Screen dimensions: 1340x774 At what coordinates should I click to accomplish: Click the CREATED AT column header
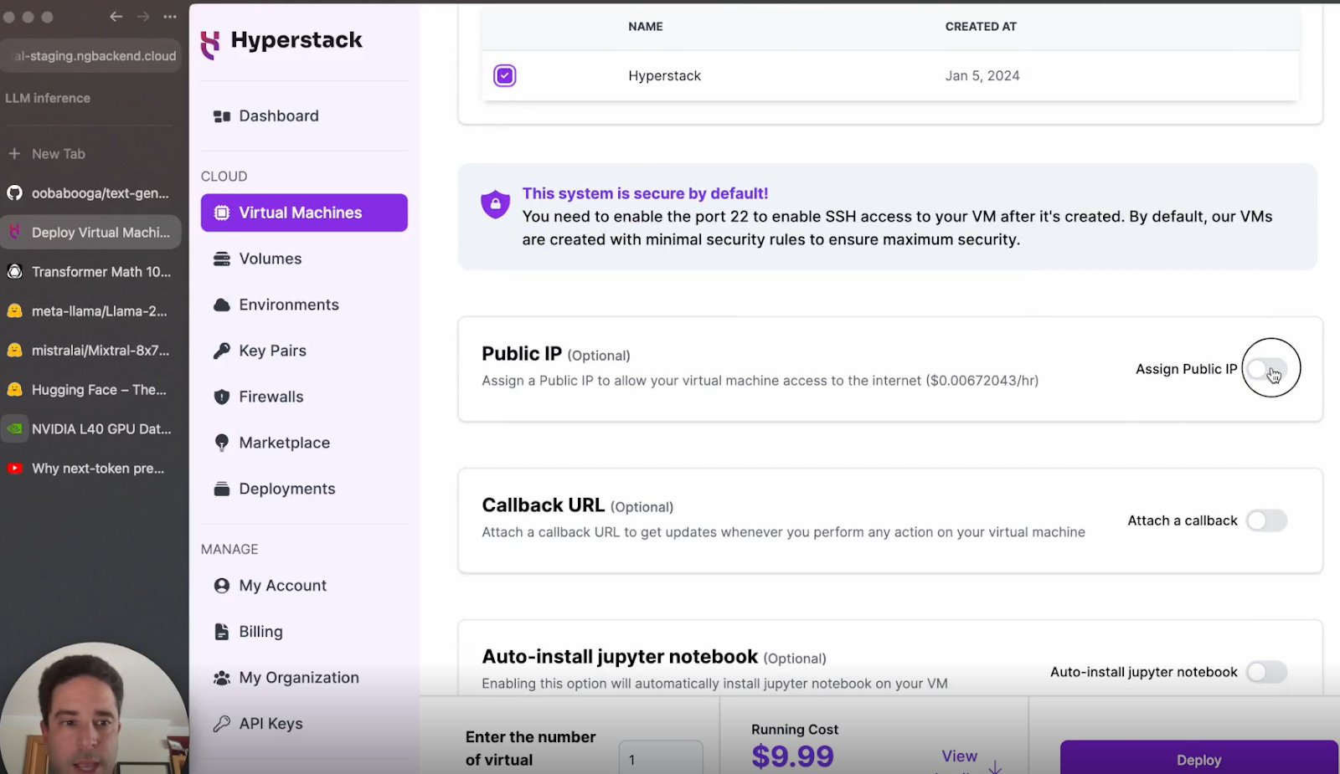(x=981, y=27)
